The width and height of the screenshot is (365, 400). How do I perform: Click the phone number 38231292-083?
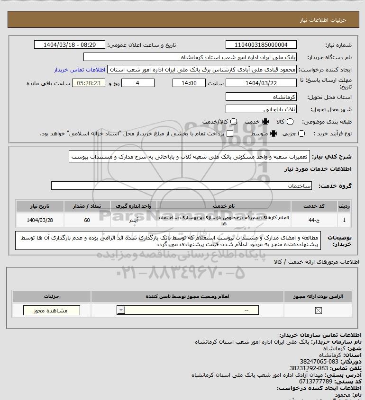click(309, 368)
